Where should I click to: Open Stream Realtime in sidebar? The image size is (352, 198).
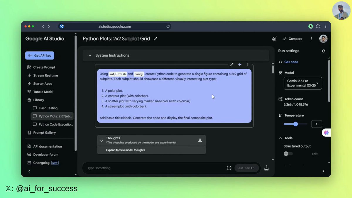point(43,75)
